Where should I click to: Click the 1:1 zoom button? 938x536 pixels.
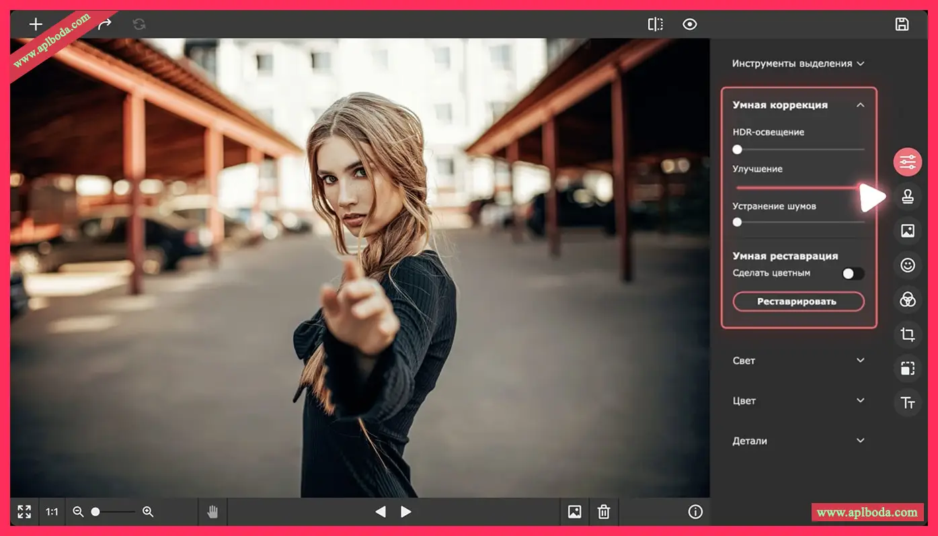(52, 512)
